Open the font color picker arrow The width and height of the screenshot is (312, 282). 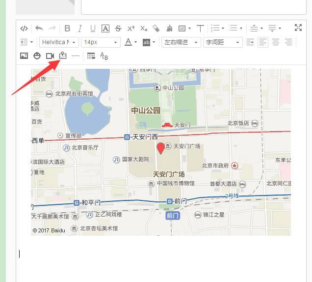pyautogui.click(x=136, y=42)
